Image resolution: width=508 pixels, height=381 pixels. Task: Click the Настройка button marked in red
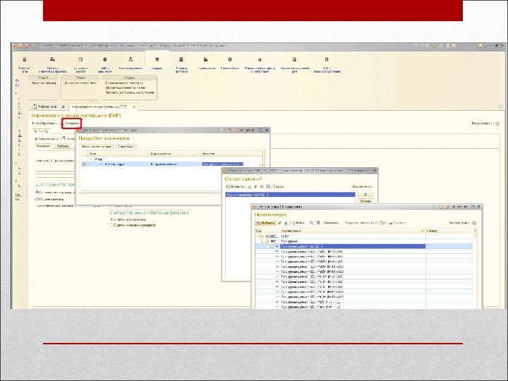click(71, 123)
